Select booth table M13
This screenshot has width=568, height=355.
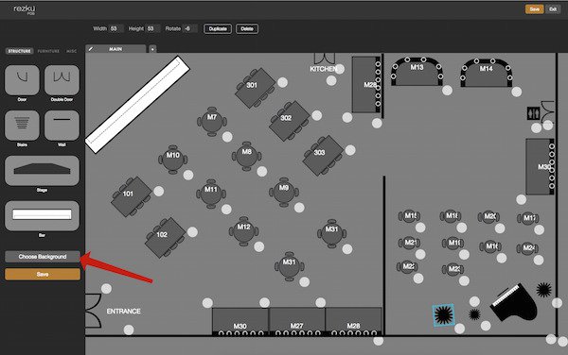(417, 71)
